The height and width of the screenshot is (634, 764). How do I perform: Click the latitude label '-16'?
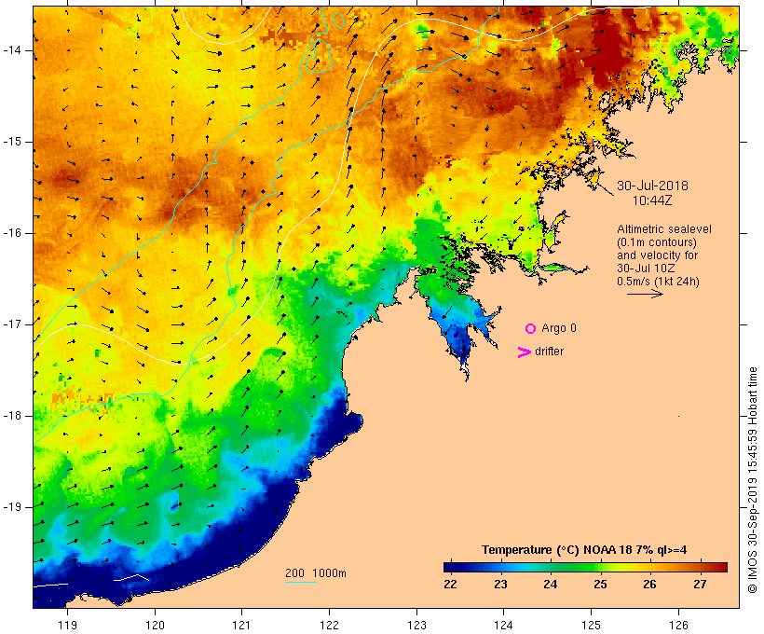pos(12,233)
